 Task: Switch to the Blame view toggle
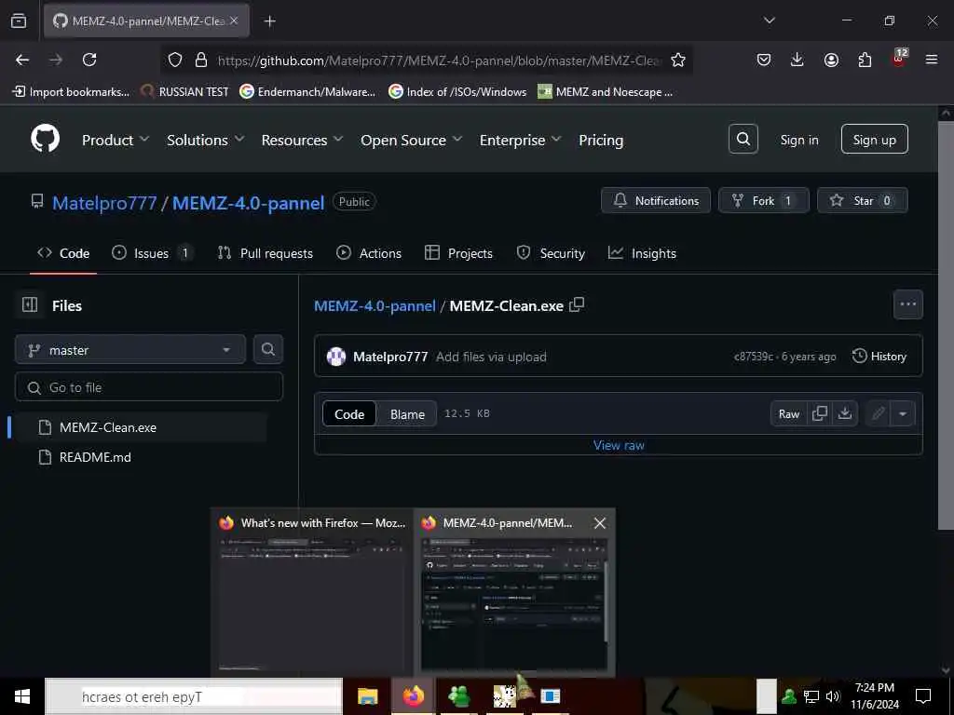point(407,414)
